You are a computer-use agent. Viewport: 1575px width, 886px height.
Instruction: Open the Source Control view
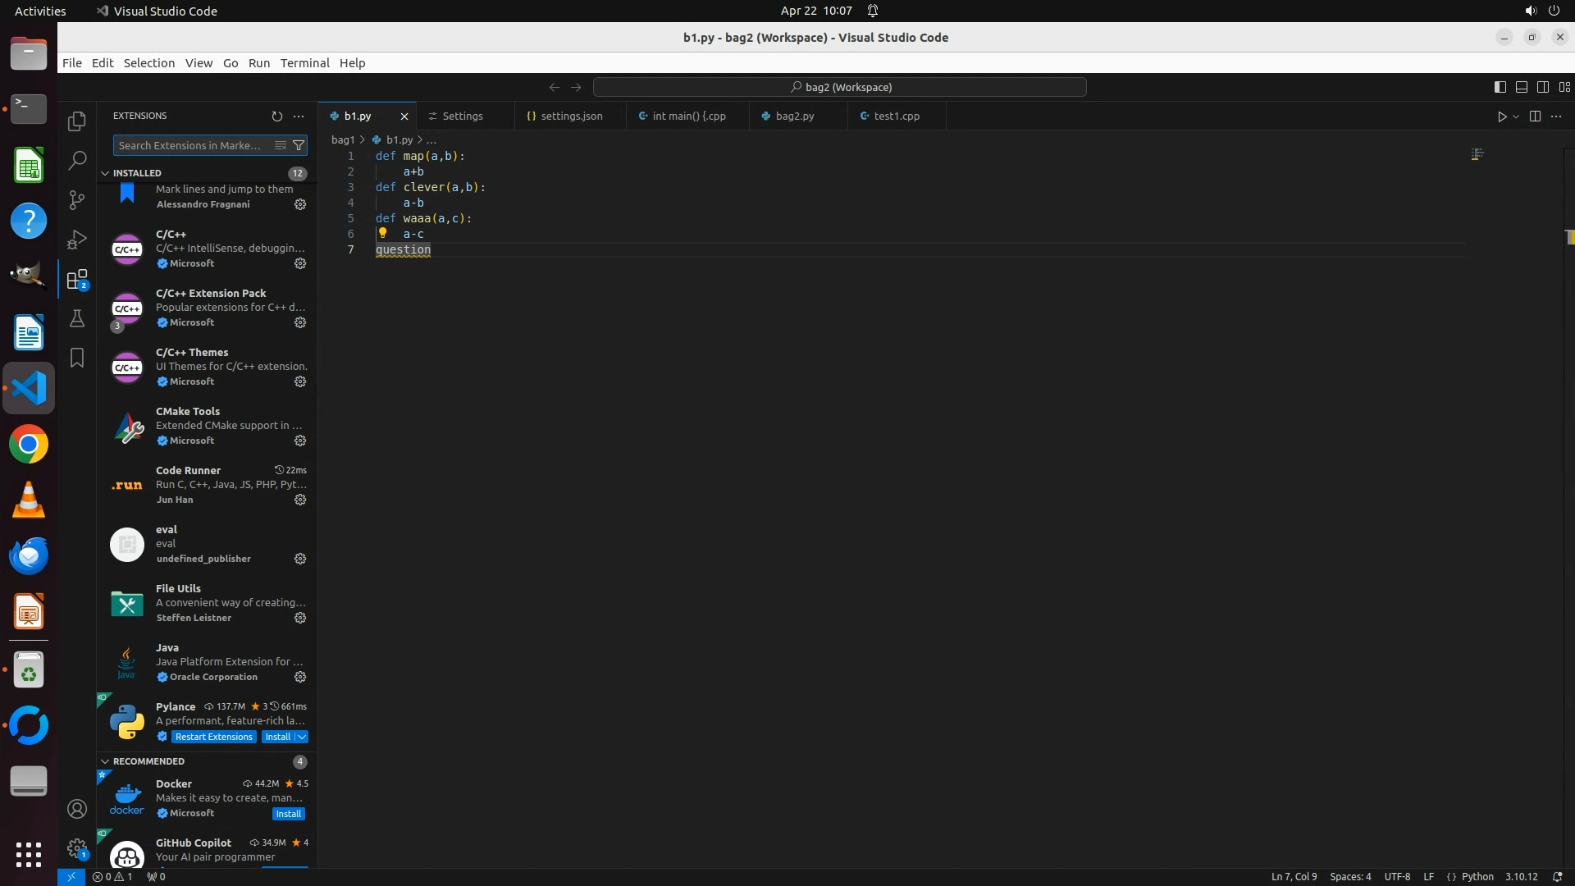click(77, 199)
